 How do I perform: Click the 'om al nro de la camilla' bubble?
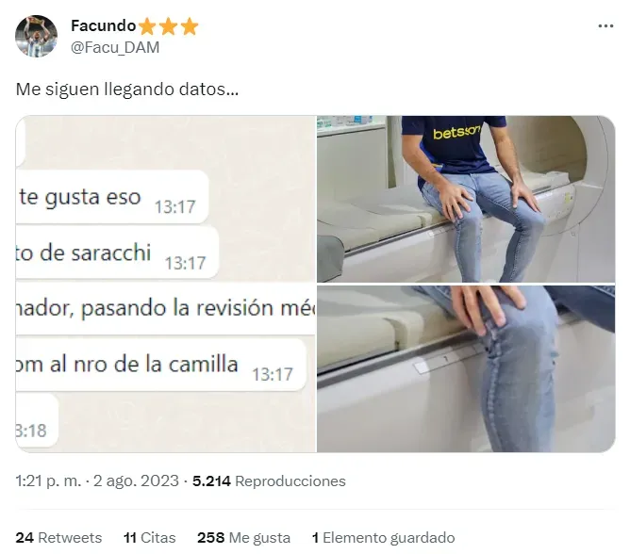[160, 365]
